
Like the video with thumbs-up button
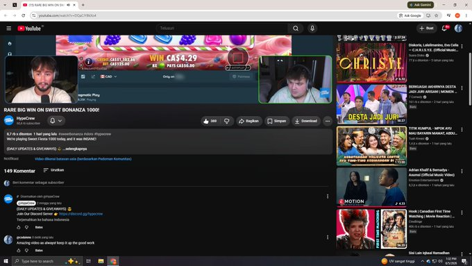pyautogui.click(x=210, y=121)
